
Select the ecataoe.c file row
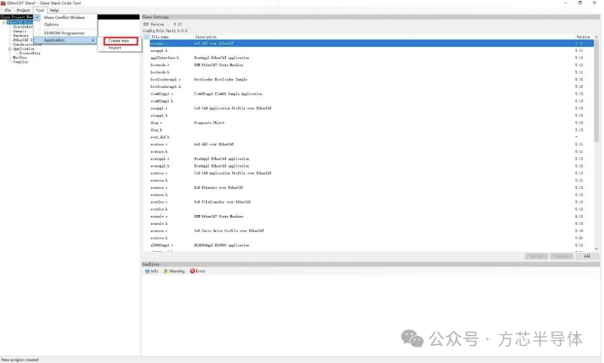pos(372,144)
